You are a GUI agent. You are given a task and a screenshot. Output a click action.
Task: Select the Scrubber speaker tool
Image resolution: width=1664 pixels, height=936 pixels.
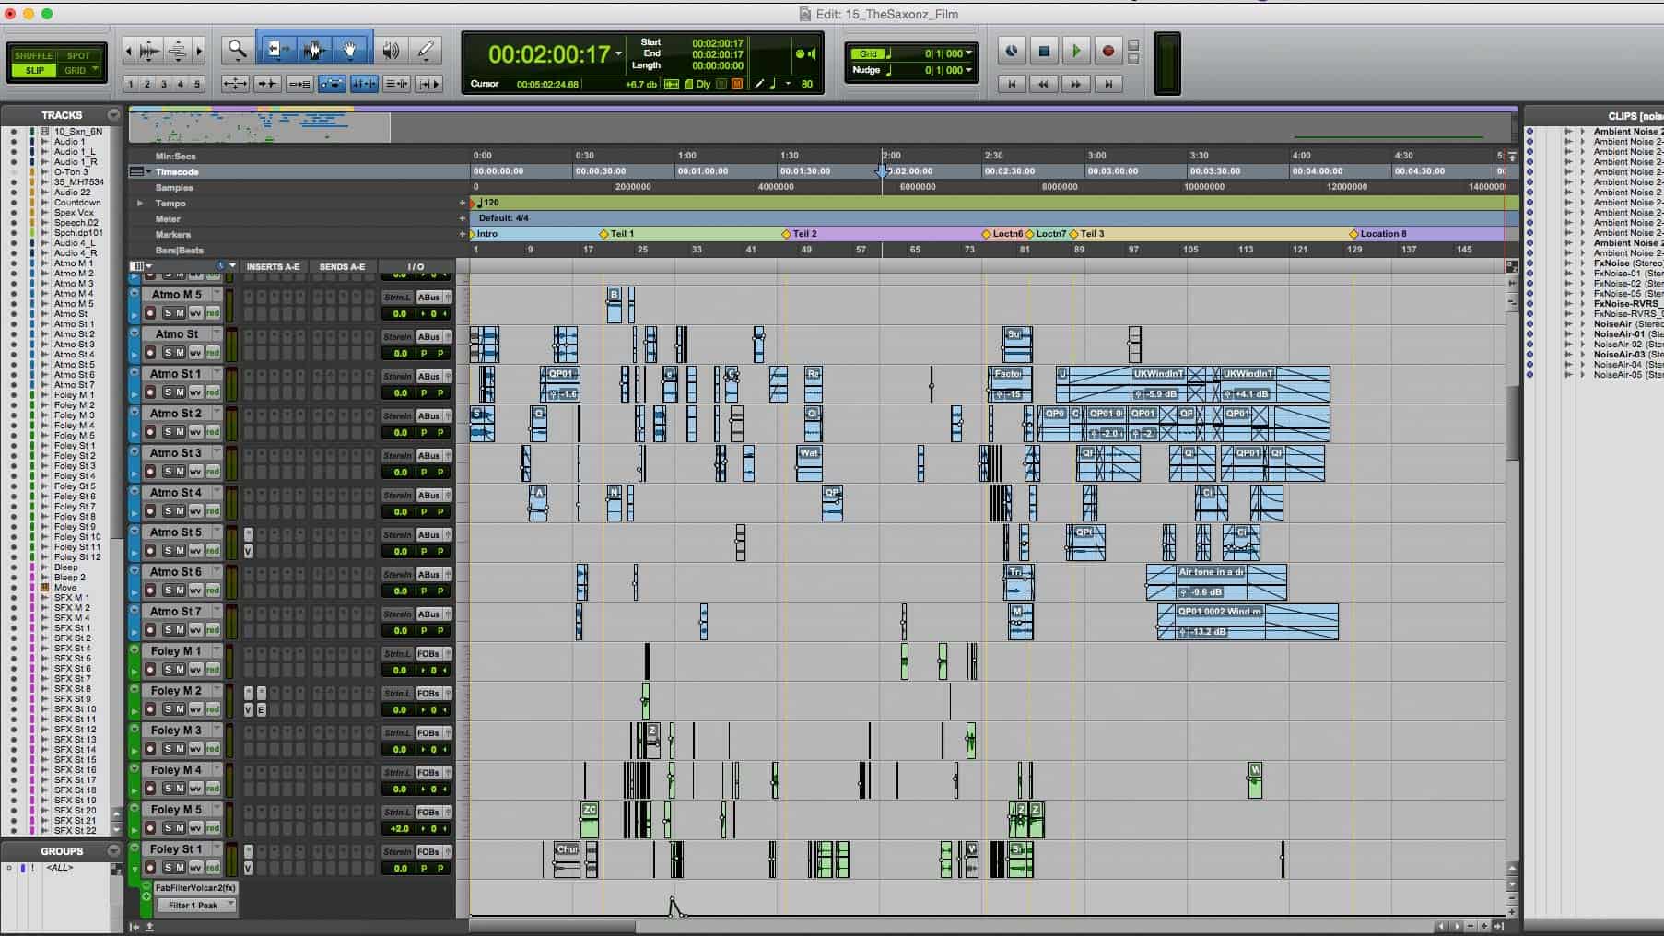[390, 51]
